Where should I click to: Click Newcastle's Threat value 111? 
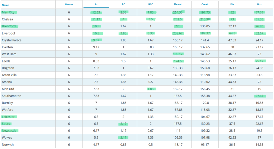pos(178,131)
